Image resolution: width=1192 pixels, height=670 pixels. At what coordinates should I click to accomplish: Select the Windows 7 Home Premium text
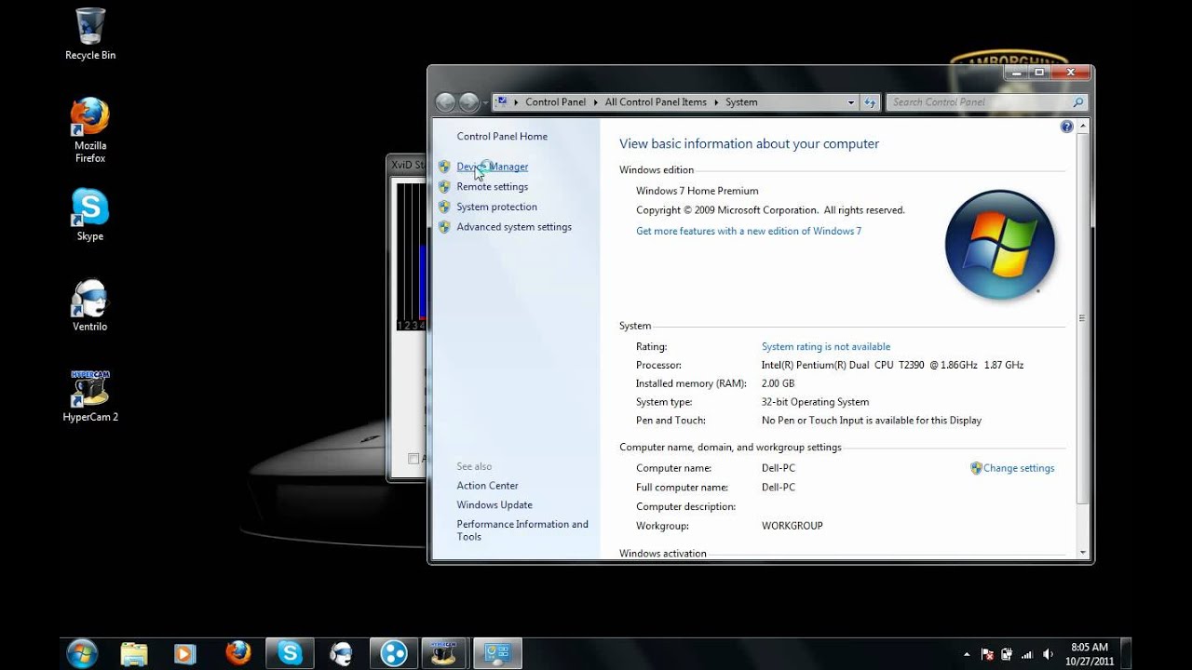[x=697, y=191]
